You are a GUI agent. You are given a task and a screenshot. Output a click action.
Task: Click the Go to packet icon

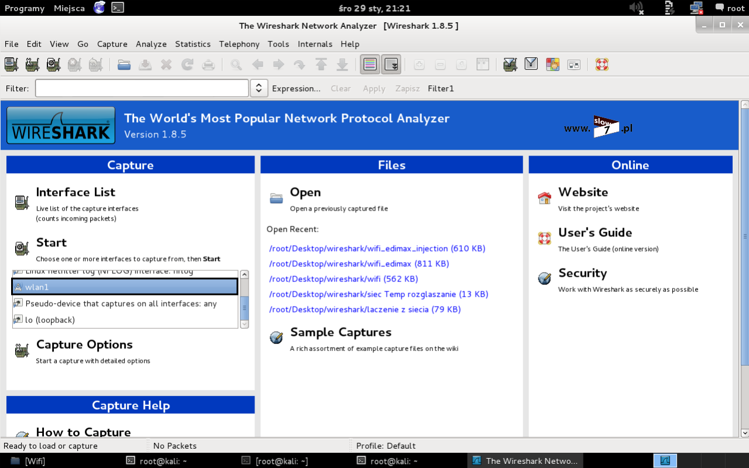300,64
